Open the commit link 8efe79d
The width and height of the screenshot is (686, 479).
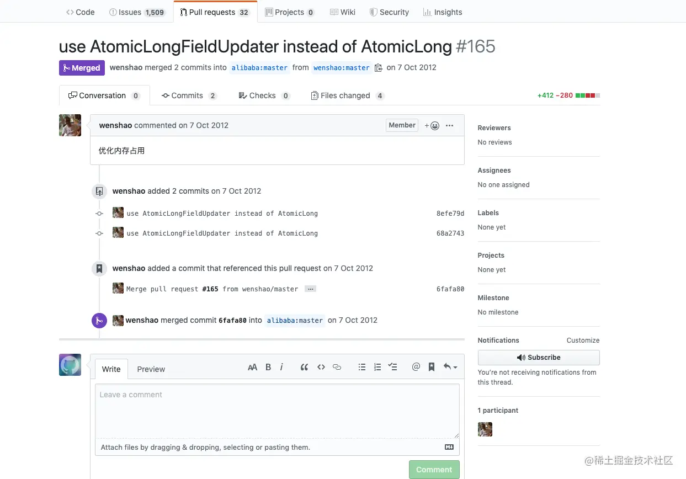pyautogui.click(x=450, y=214)
